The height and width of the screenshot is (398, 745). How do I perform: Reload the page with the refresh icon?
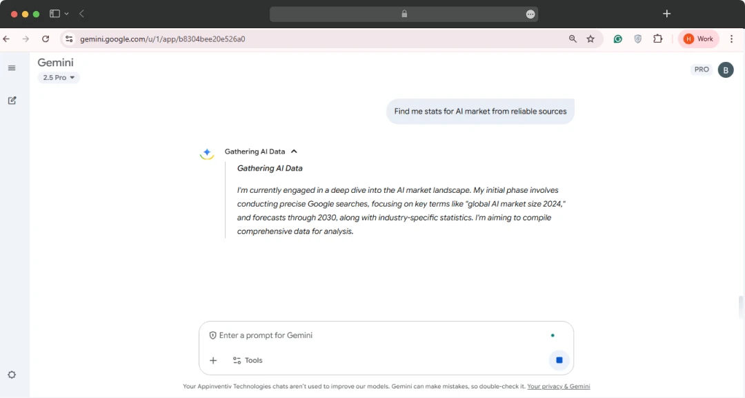46,39
